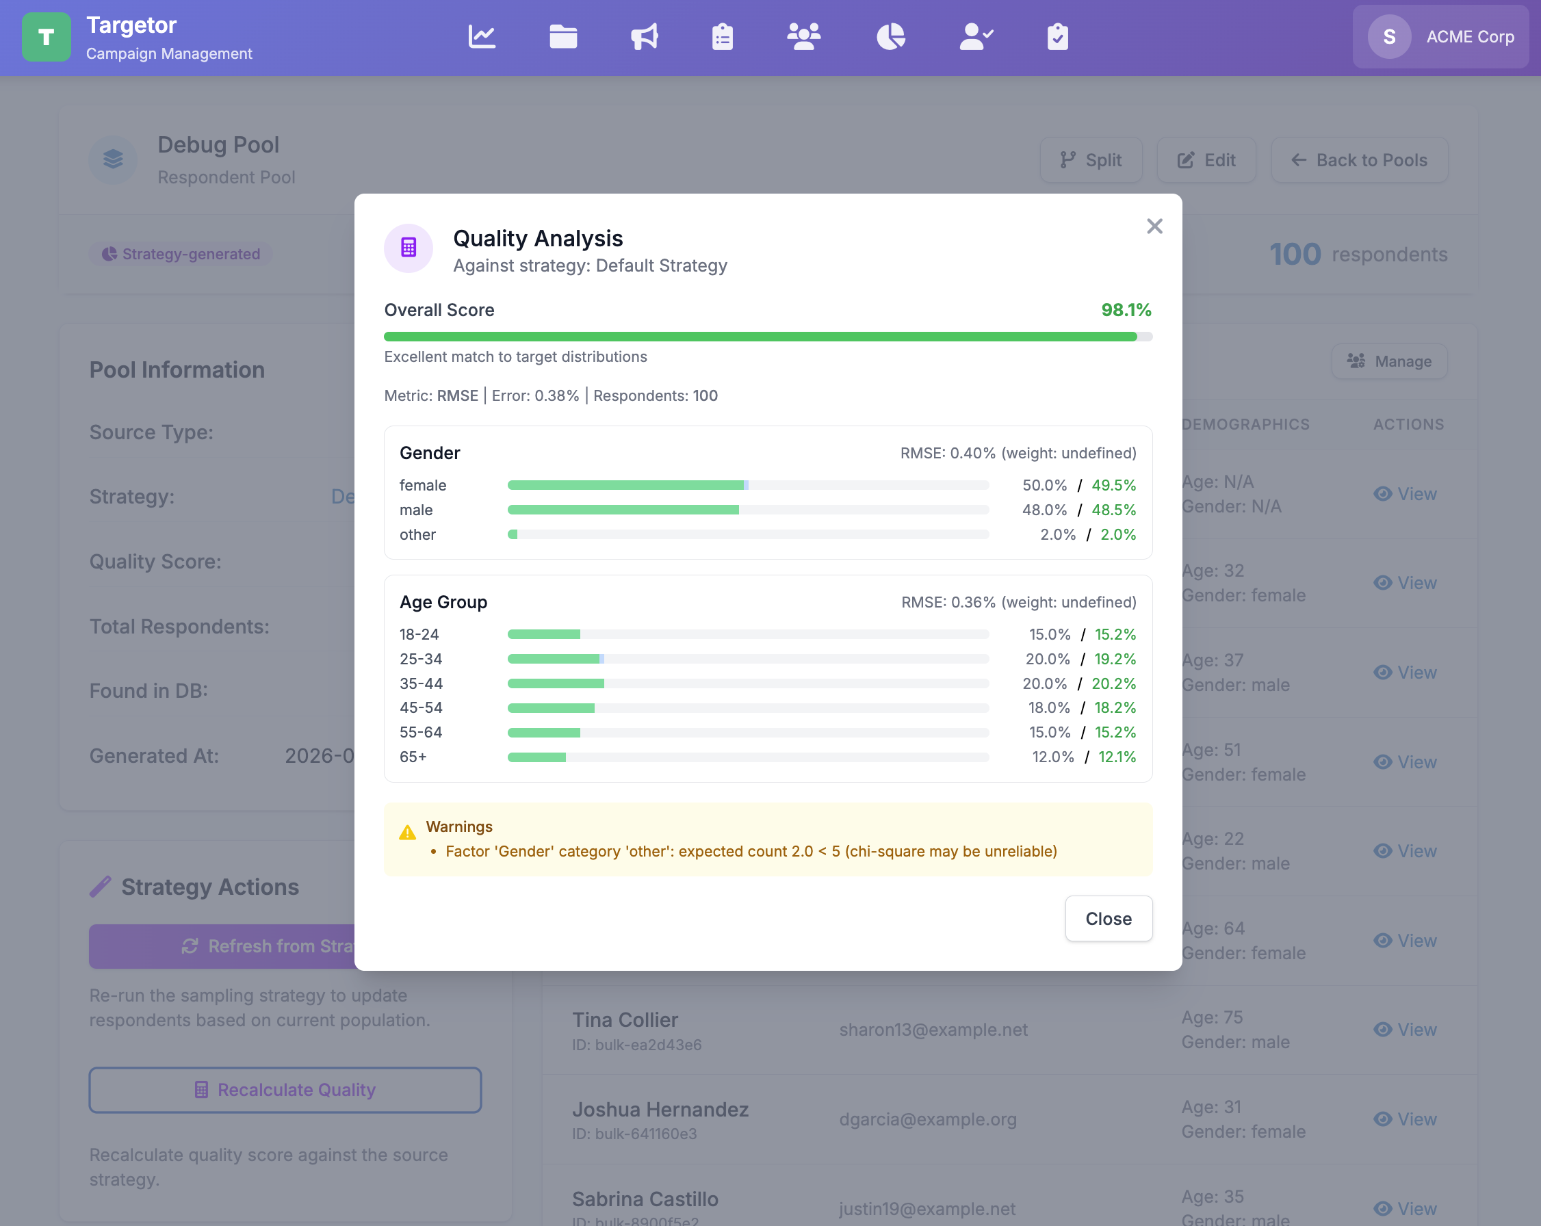Select the completed tasks clipboard-check icon
This screenshot has width=1541, height=1226.
click(1058, 36)
